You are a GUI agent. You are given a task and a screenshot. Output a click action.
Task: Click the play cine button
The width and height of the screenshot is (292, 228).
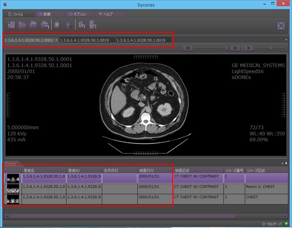click(248, 48)
